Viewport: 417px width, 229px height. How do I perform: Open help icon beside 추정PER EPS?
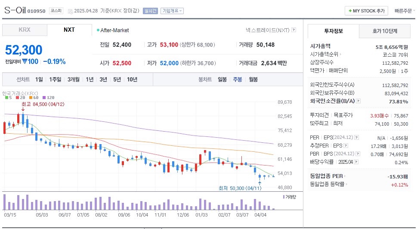tap(346, 145)
